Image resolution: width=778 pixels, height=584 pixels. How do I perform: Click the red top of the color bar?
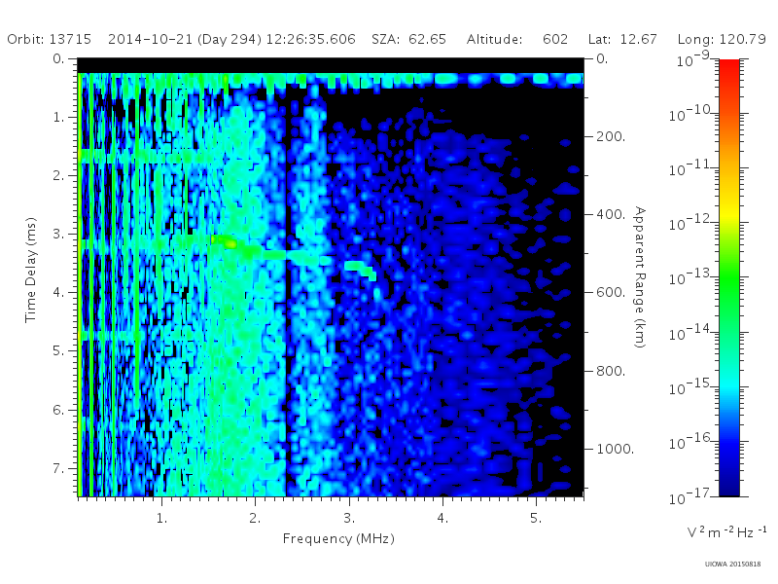click(x=728, y=67)
